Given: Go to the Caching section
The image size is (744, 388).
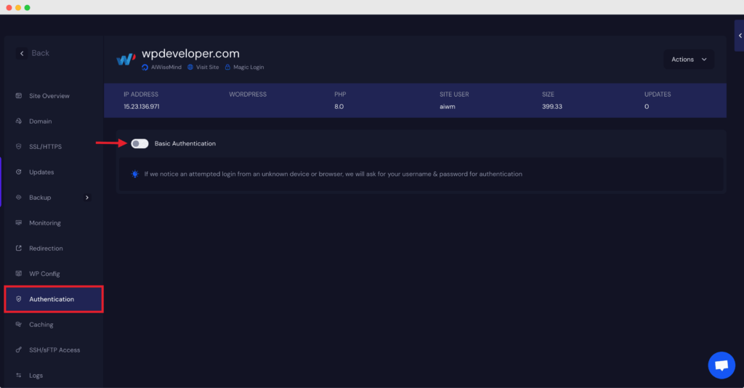Looking at the screenshot, I should pos(41,325).
